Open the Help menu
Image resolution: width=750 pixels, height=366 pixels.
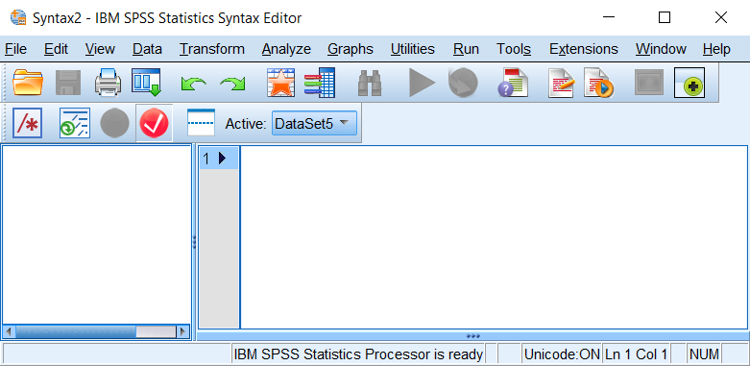716,49
